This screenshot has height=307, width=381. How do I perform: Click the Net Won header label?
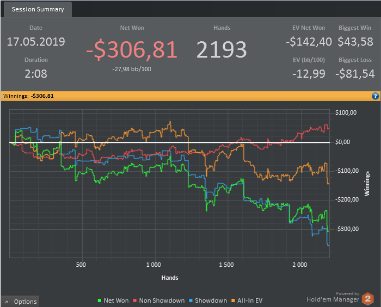[x=132, y=28]
